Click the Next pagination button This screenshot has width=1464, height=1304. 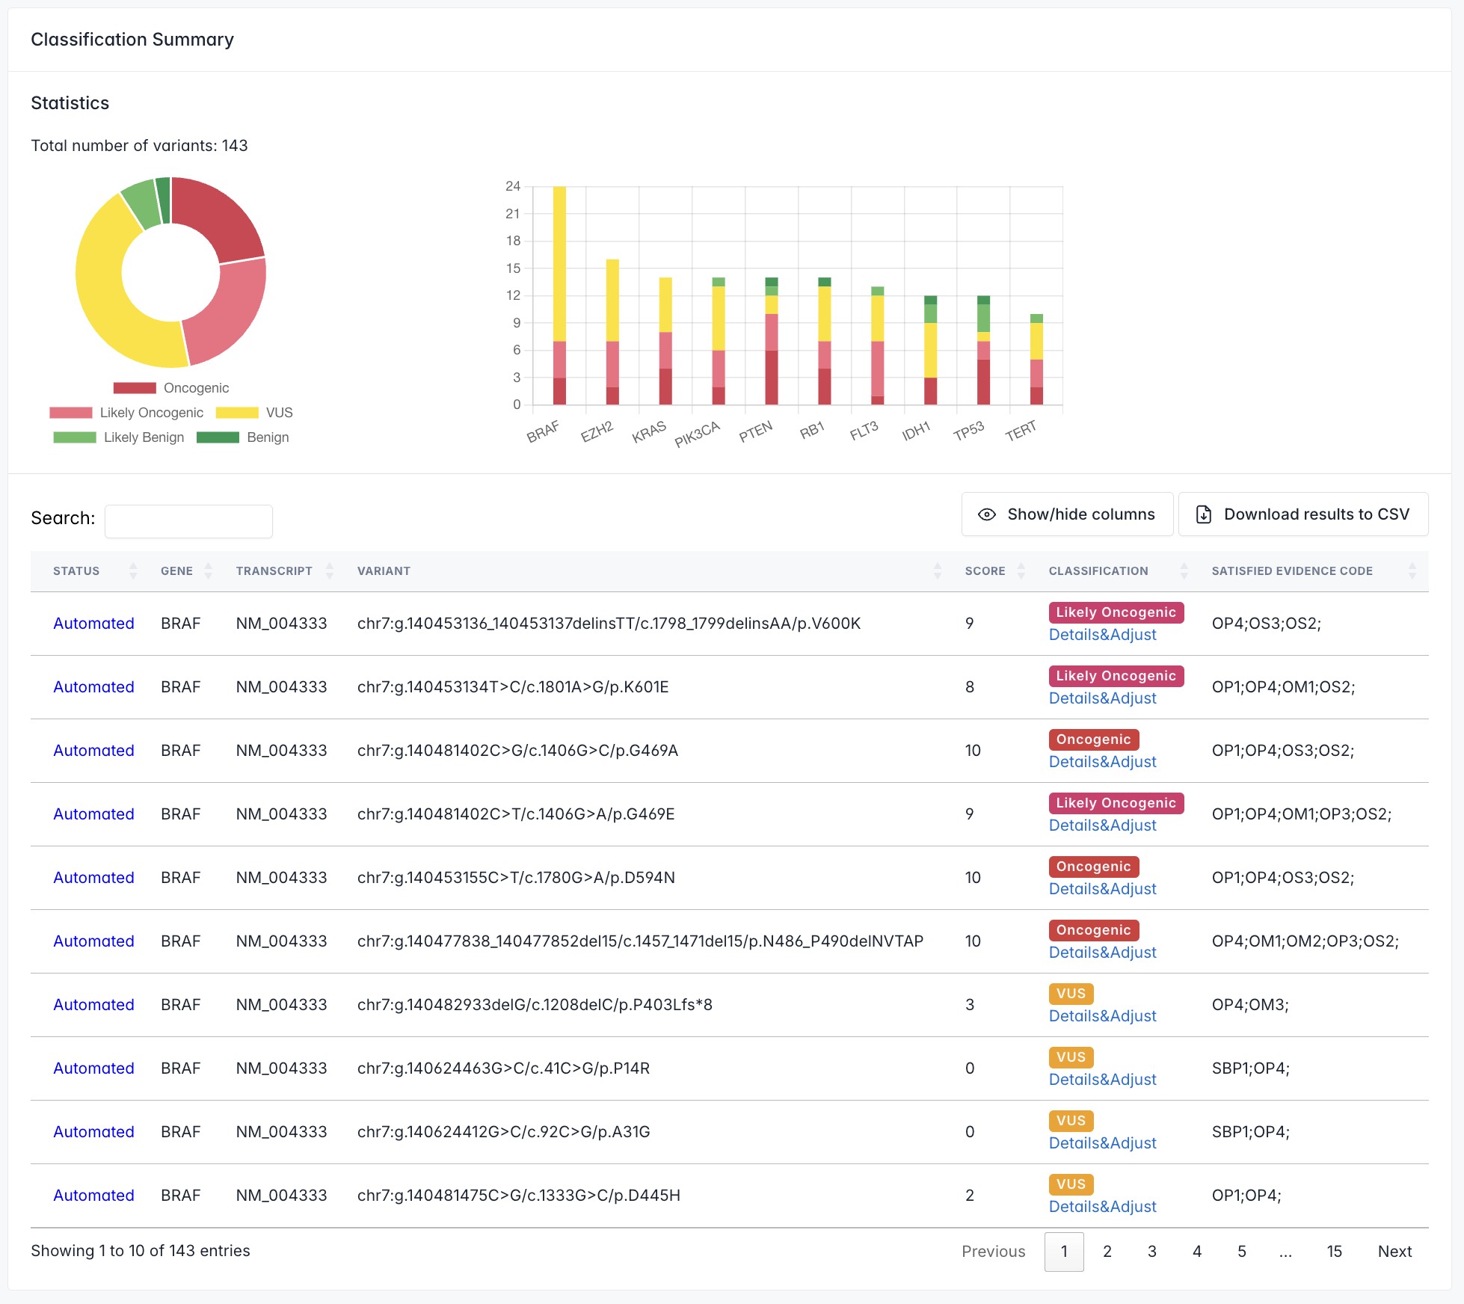point(1394,1252)
